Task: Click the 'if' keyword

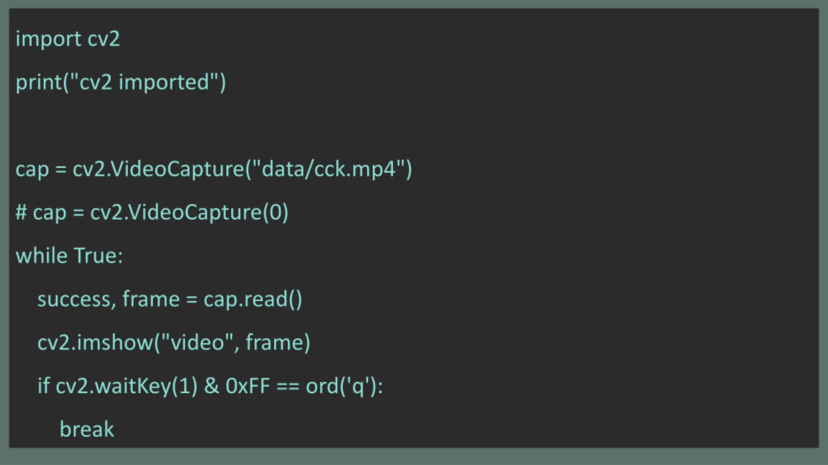Action: pyautogui.click(x=43, y=386)
